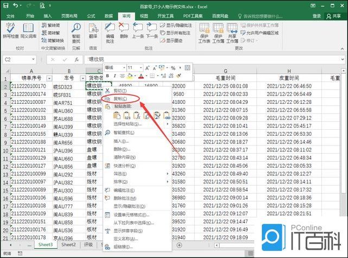Screen dimensions: 348x258
Task: Click 编辑批注 in the ribbon
Action: (110, 33)
